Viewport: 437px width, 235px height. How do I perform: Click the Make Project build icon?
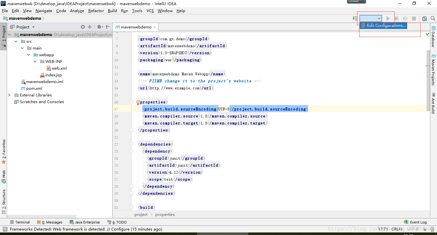pyautogui.click(x=354, y=19)
